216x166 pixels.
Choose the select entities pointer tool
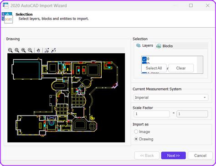tap(46, 50)
